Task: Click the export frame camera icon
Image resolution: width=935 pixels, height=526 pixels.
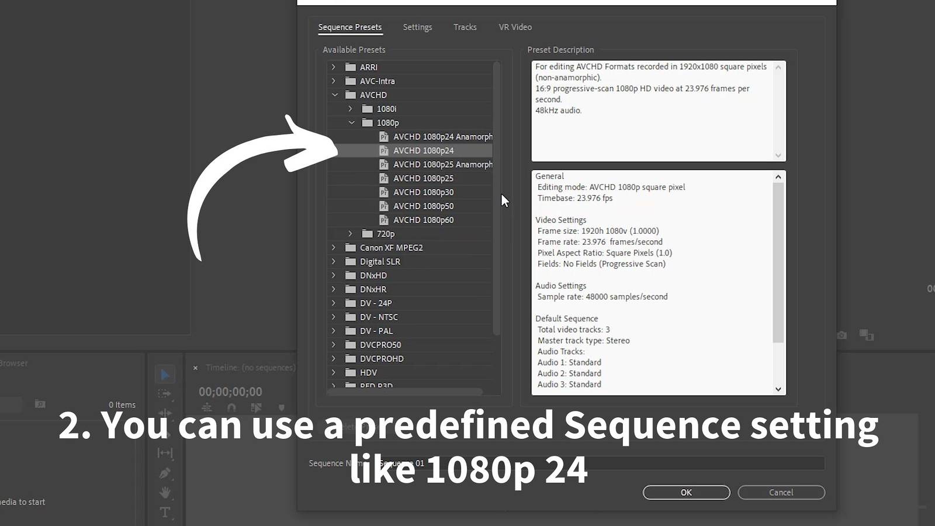Action: pos(841,335)
